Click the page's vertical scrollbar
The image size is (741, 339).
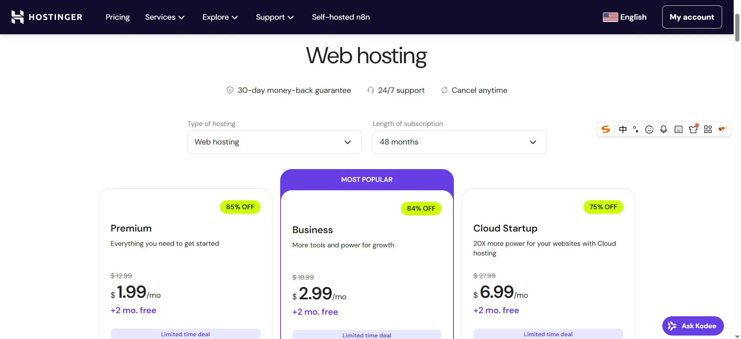point(737,27)
